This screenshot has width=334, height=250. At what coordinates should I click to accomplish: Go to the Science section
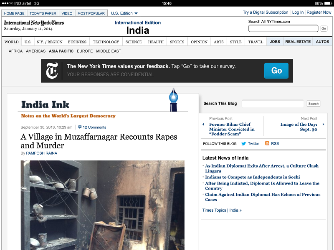click(134, 42)
